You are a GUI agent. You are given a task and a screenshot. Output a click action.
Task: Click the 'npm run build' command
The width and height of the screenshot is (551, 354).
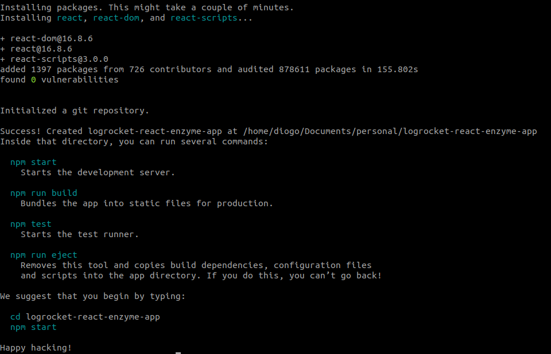click(44, 193)
